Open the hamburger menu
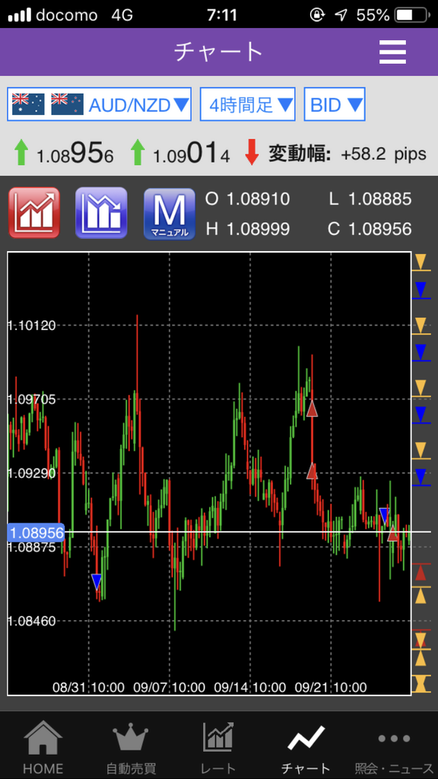438x779 pixels. tap(392, 52)
